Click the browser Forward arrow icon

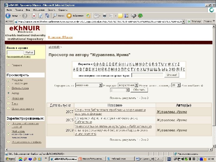25,16
